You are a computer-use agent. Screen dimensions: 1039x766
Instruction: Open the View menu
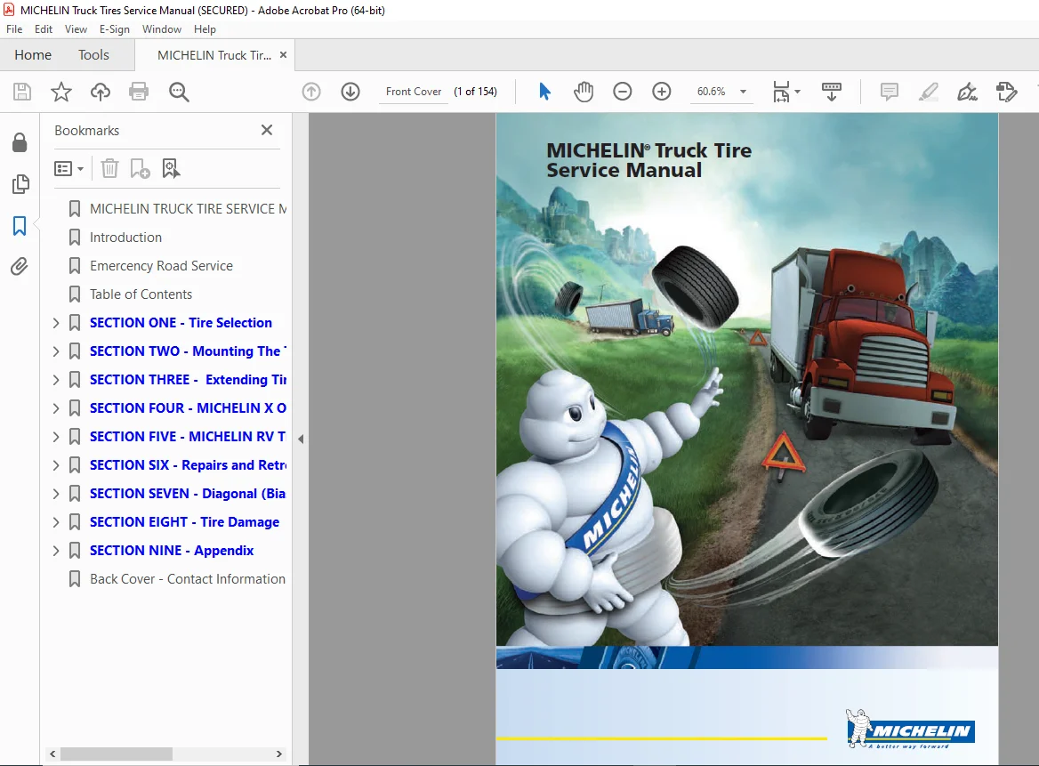(x=76, y=29)
